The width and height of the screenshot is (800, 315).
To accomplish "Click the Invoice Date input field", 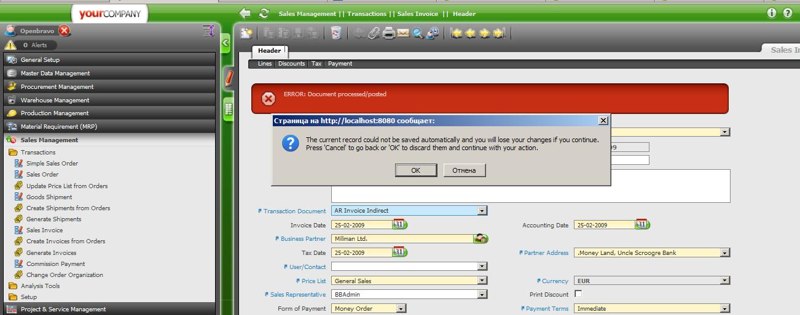I will [x=363, y=225].
